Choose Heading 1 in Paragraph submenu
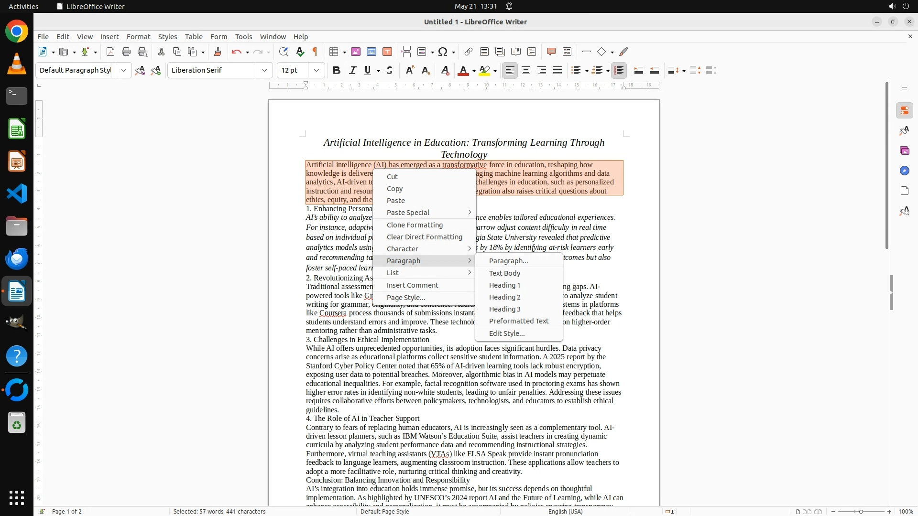This screenshot has width=918, height=516. [x=504, y=285]
